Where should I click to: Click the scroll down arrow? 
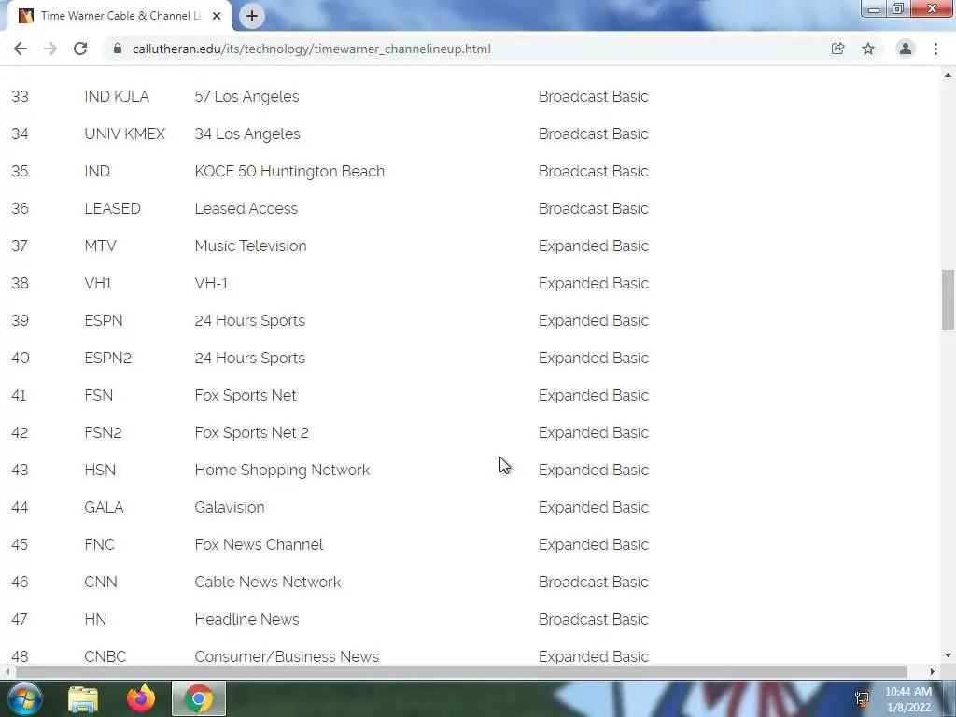point(949,655)
